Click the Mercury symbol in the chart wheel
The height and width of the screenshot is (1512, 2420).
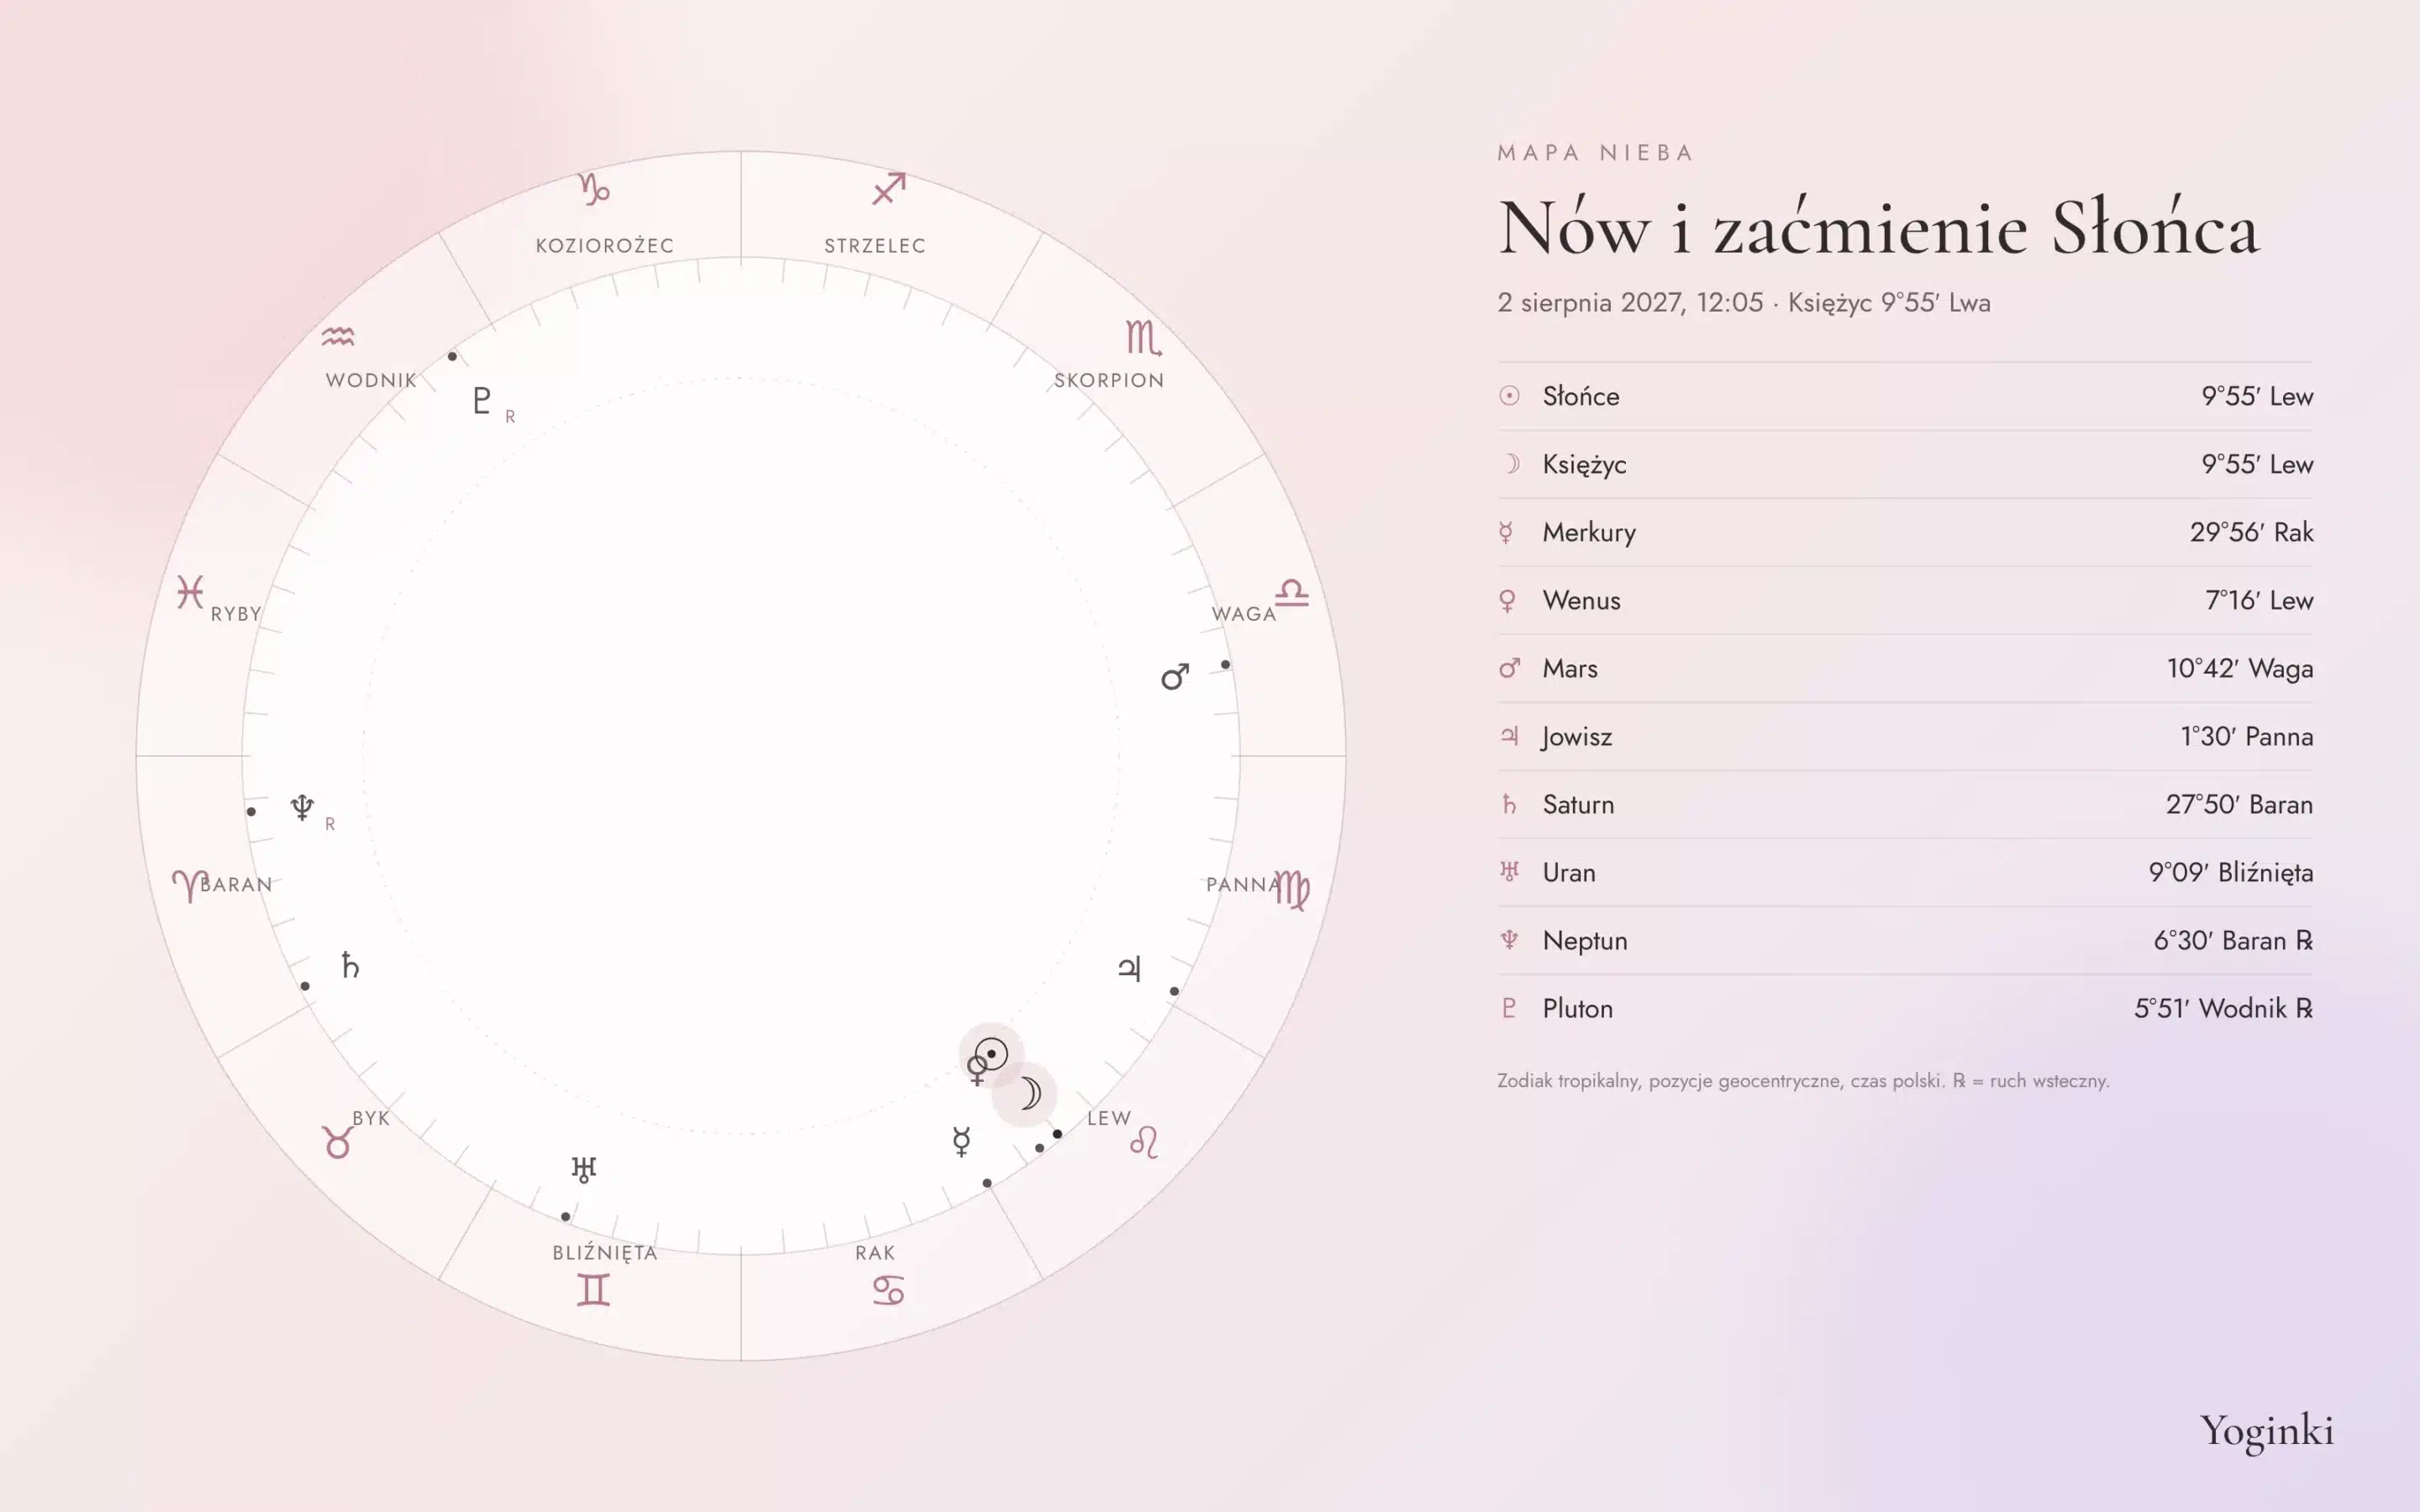[961, 1142]
